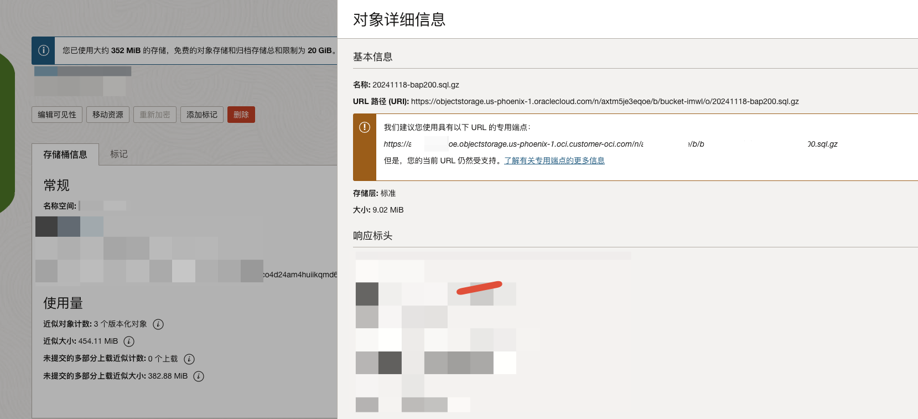The image size is (918, 419).
Task: Click the red 删除 button
Action: pyautogui.click(x=241, y=115)
